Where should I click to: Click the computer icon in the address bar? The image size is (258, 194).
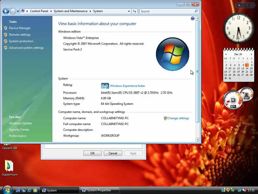tap(23, 11)
